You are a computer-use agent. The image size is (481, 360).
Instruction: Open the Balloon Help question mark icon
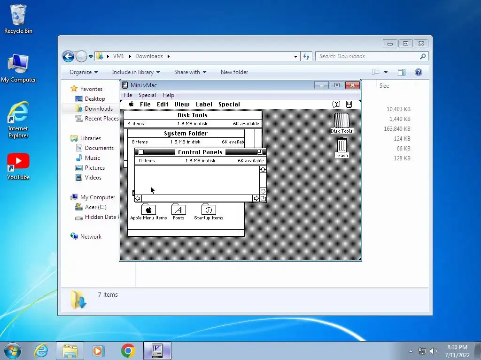point(336,104)
